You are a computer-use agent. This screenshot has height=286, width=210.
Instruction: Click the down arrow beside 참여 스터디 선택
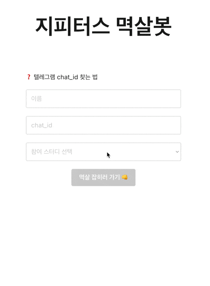point(177,152)
